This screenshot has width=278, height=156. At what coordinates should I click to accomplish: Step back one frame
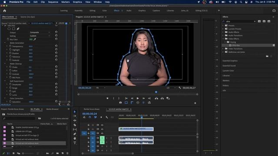click(132, 98)
